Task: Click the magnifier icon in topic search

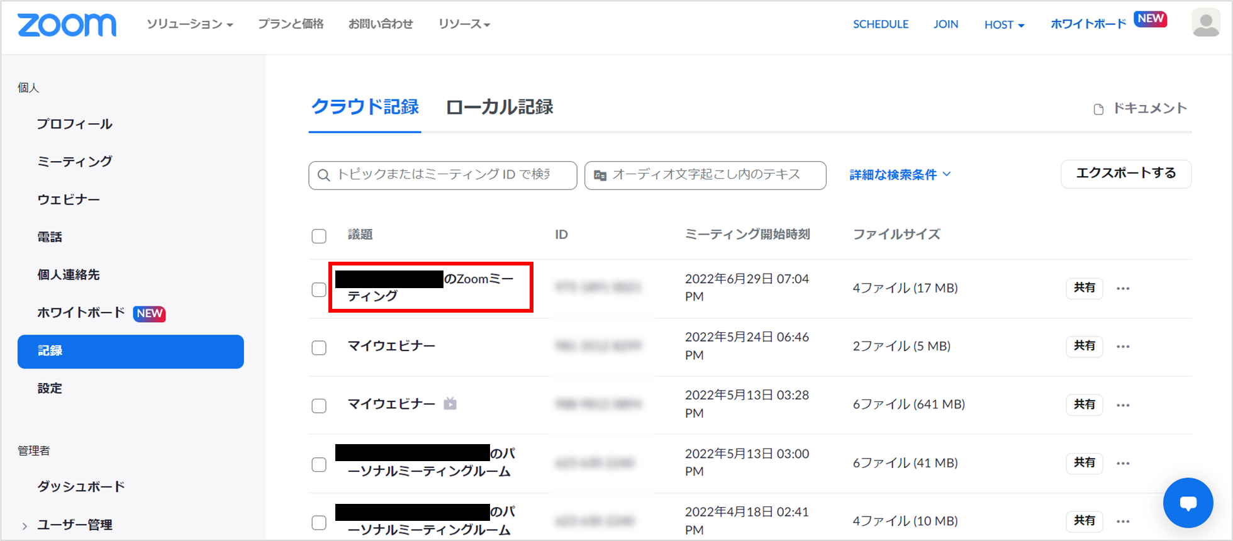Action: point(323,176)
